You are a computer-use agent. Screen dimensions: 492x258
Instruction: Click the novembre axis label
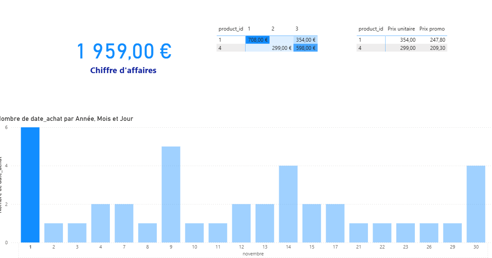(x=253, y=254)
